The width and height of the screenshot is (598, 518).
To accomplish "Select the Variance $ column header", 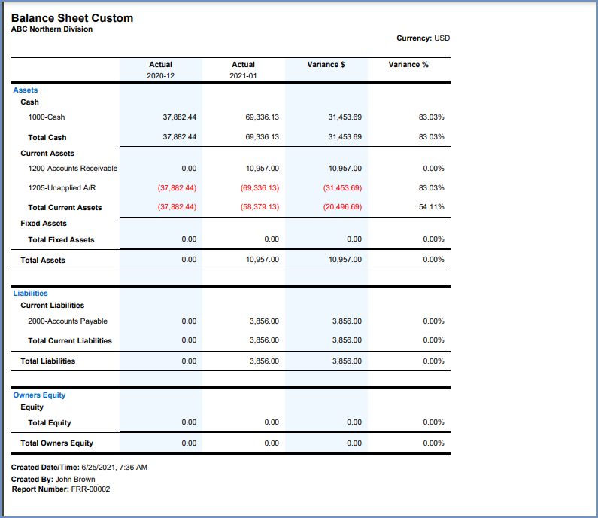I will [x=326, y=65].
